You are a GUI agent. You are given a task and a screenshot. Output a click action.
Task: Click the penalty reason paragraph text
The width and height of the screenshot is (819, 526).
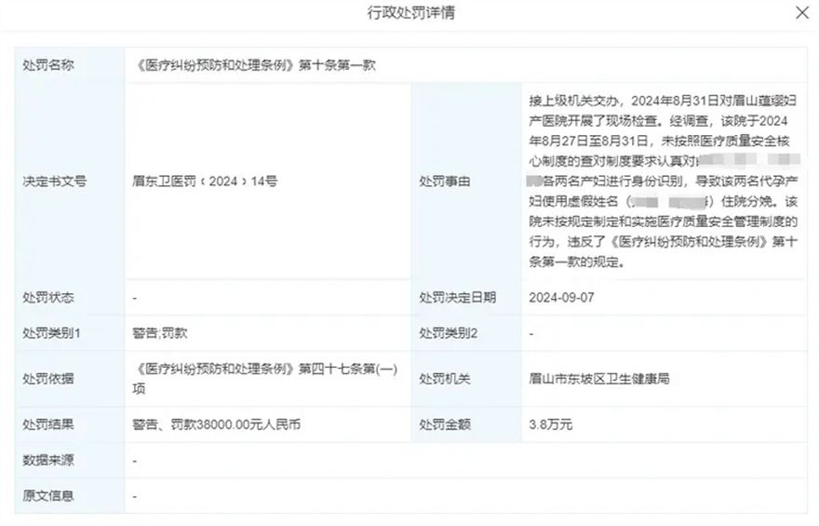663,181
